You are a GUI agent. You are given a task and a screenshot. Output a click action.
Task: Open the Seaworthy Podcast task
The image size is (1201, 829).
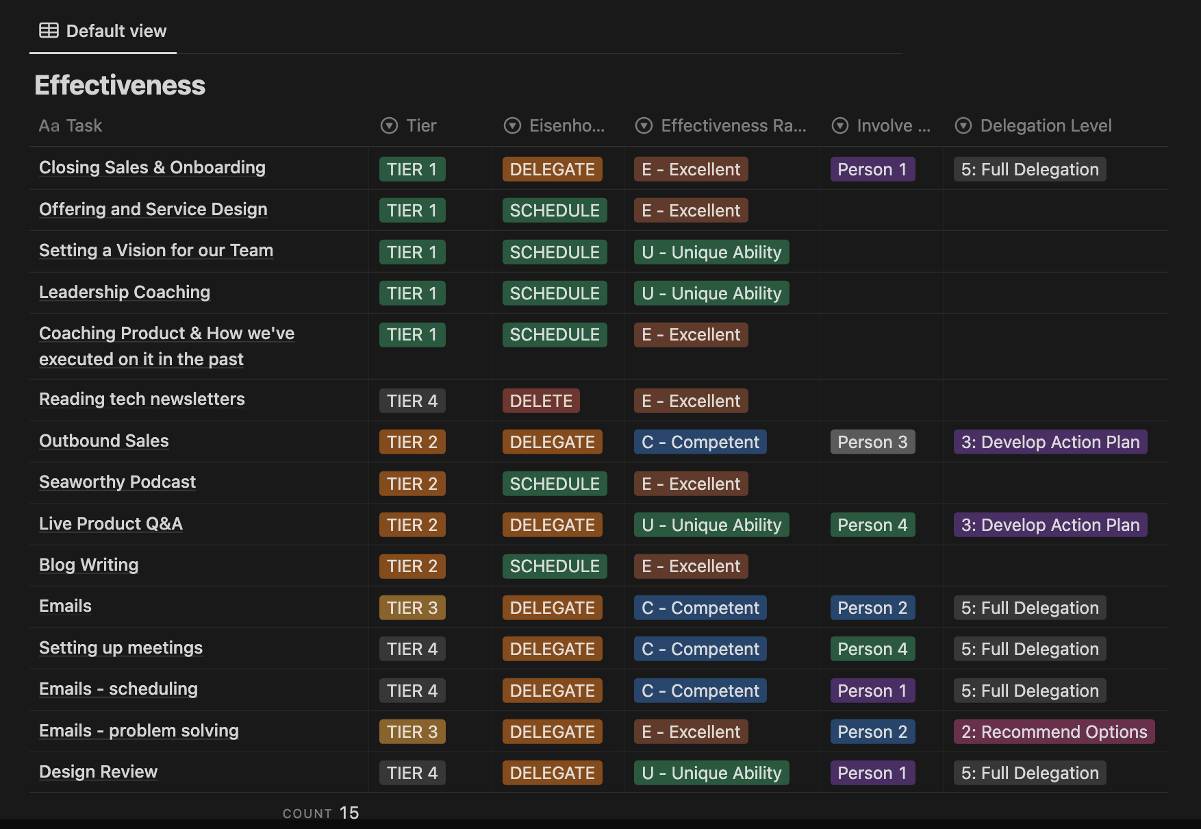[x=117, y=482]
